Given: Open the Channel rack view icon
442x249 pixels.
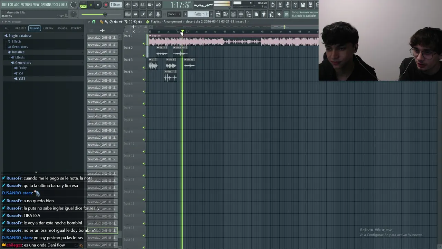Looking at the screenshot, I should pos(233,14).
